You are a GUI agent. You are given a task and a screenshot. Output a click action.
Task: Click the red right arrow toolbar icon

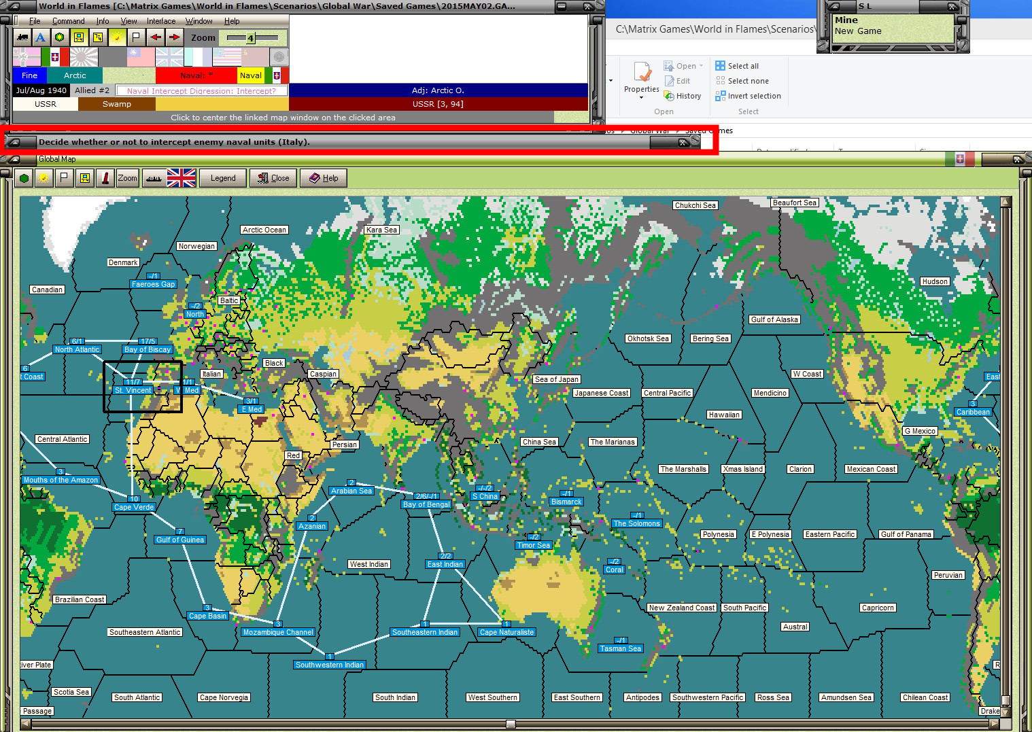175,37
